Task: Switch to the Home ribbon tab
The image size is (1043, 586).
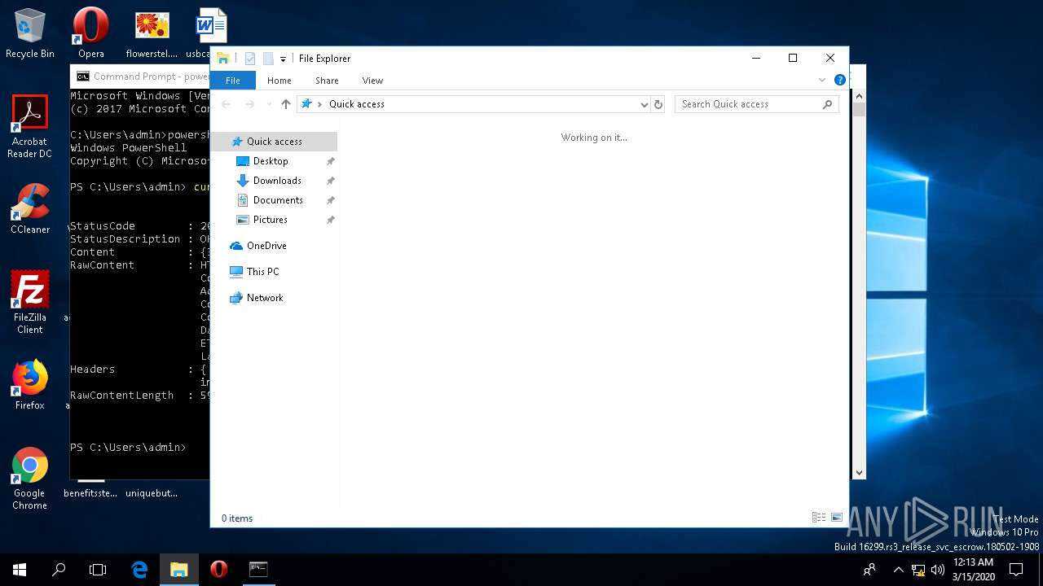Action: click(x=279, y=81)
